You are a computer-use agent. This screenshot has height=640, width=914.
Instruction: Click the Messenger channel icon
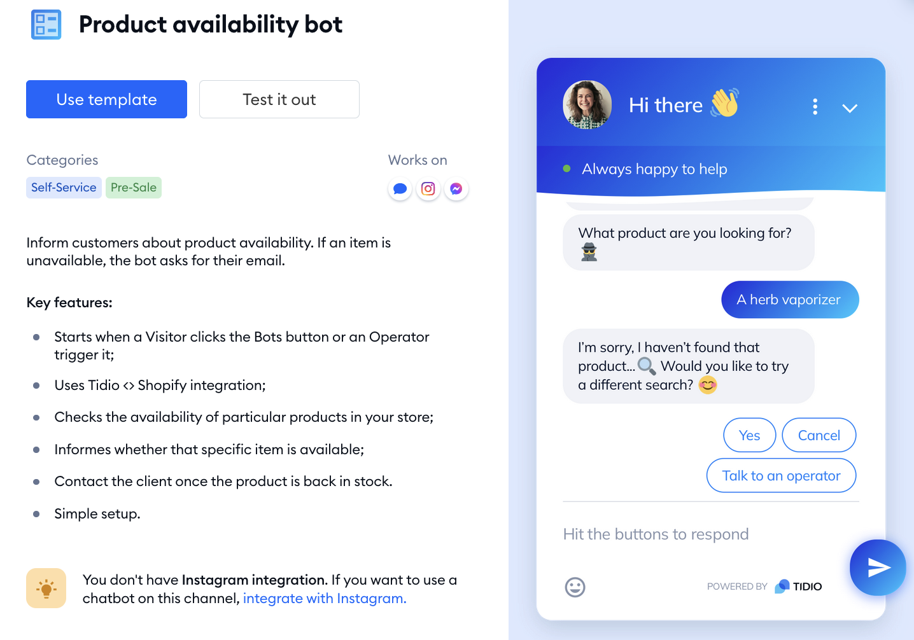tap(456, 189)
